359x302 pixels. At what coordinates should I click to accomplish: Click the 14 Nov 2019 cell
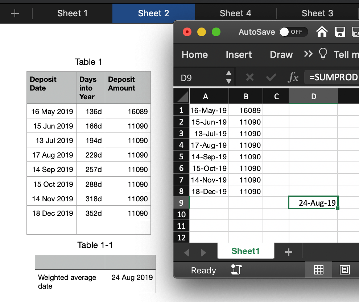coord(51,199)
